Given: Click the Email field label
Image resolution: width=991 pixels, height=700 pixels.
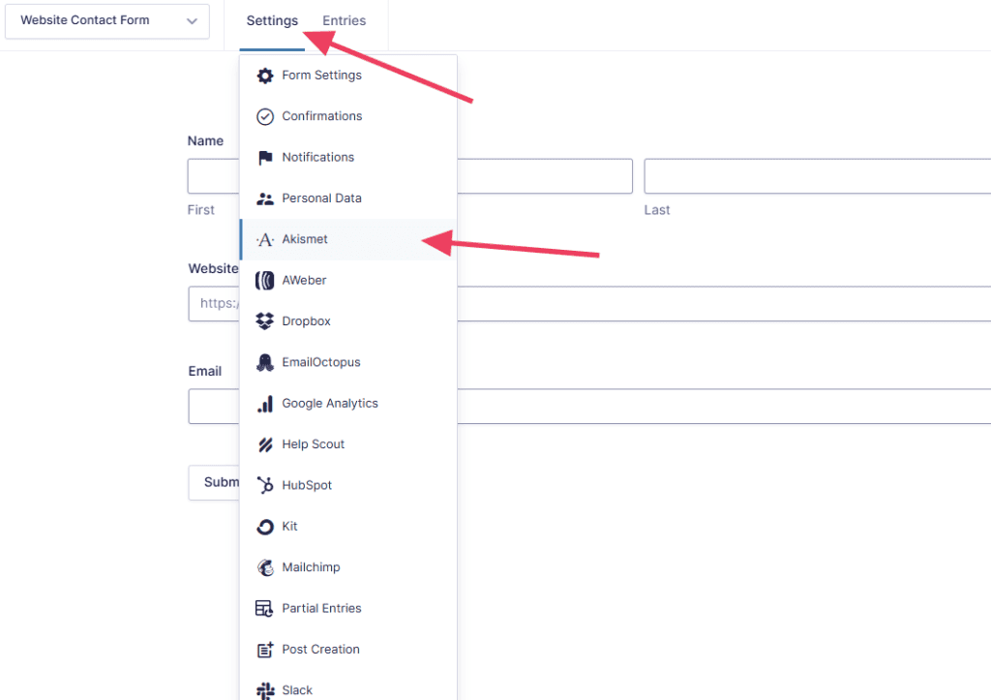Looking at the screenshot, I should point(205,371).
